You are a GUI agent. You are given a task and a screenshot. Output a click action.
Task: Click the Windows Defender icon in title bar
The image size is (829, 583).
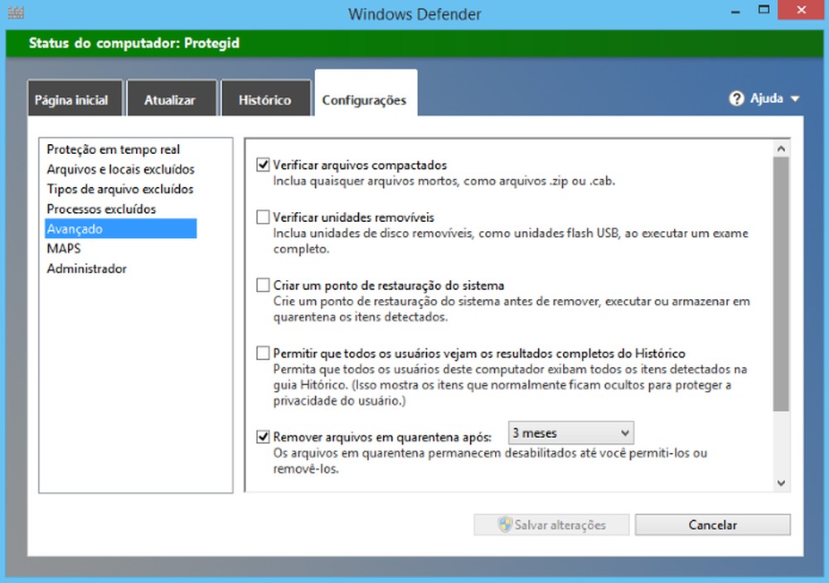[14, 12]
